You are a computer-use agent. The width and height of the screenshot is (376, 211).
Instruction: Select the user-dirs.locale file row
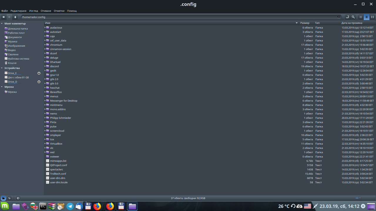(x=210, y=182)
